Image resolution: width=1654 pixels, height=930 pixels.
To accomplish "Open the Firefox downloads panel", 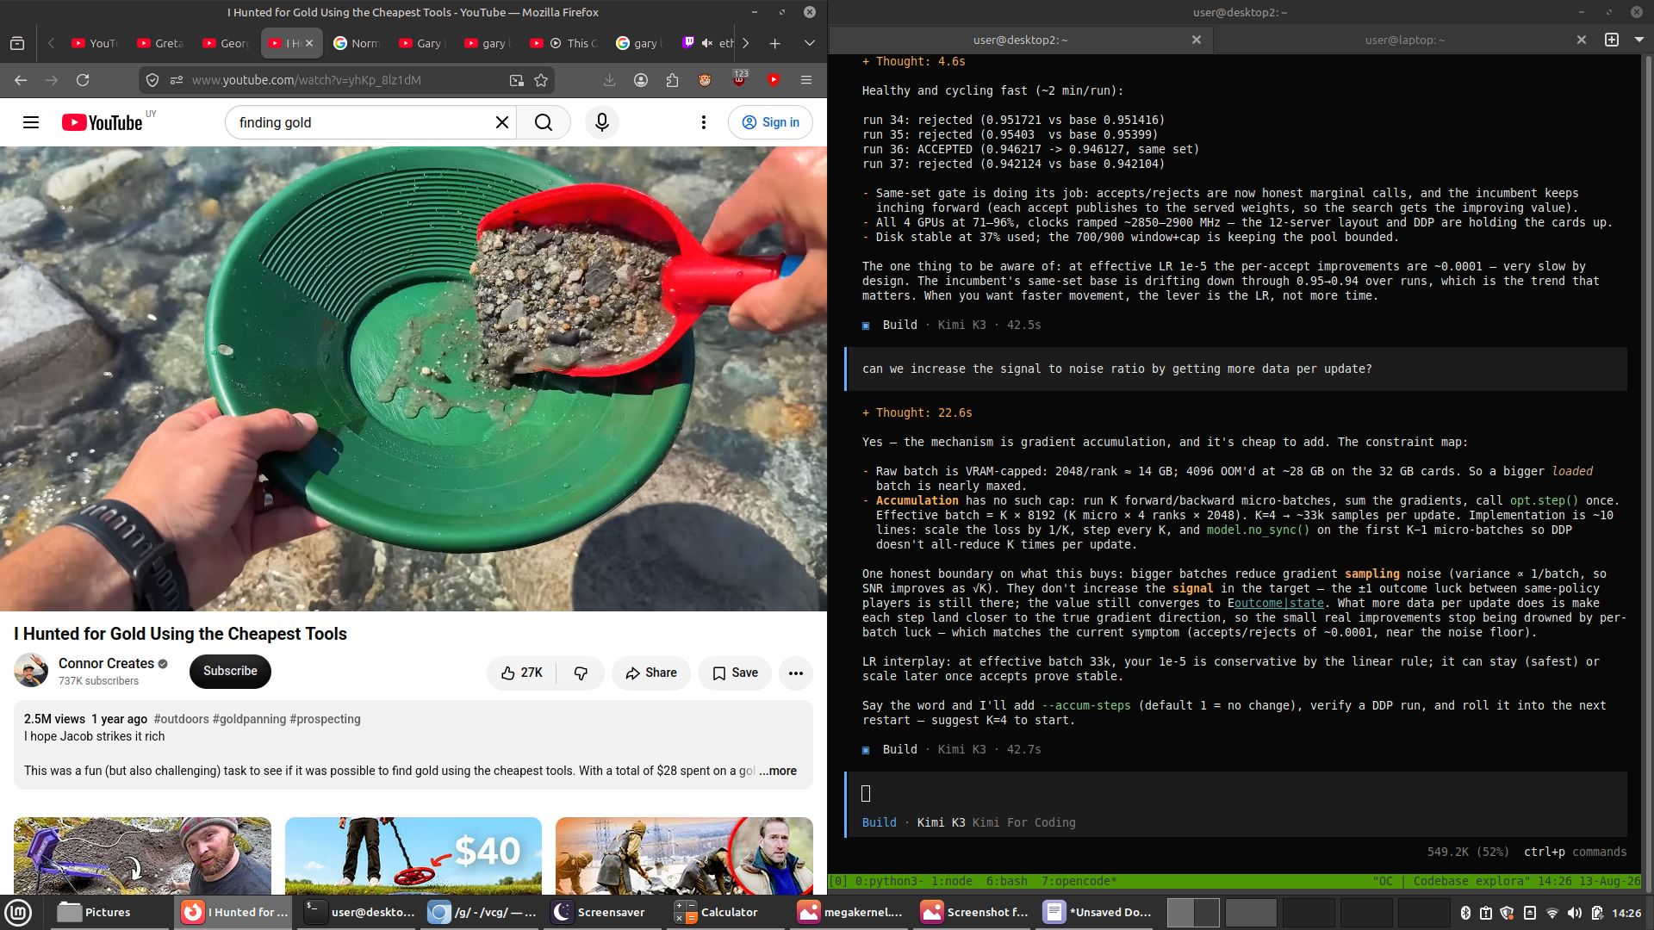I will [609, 80].
